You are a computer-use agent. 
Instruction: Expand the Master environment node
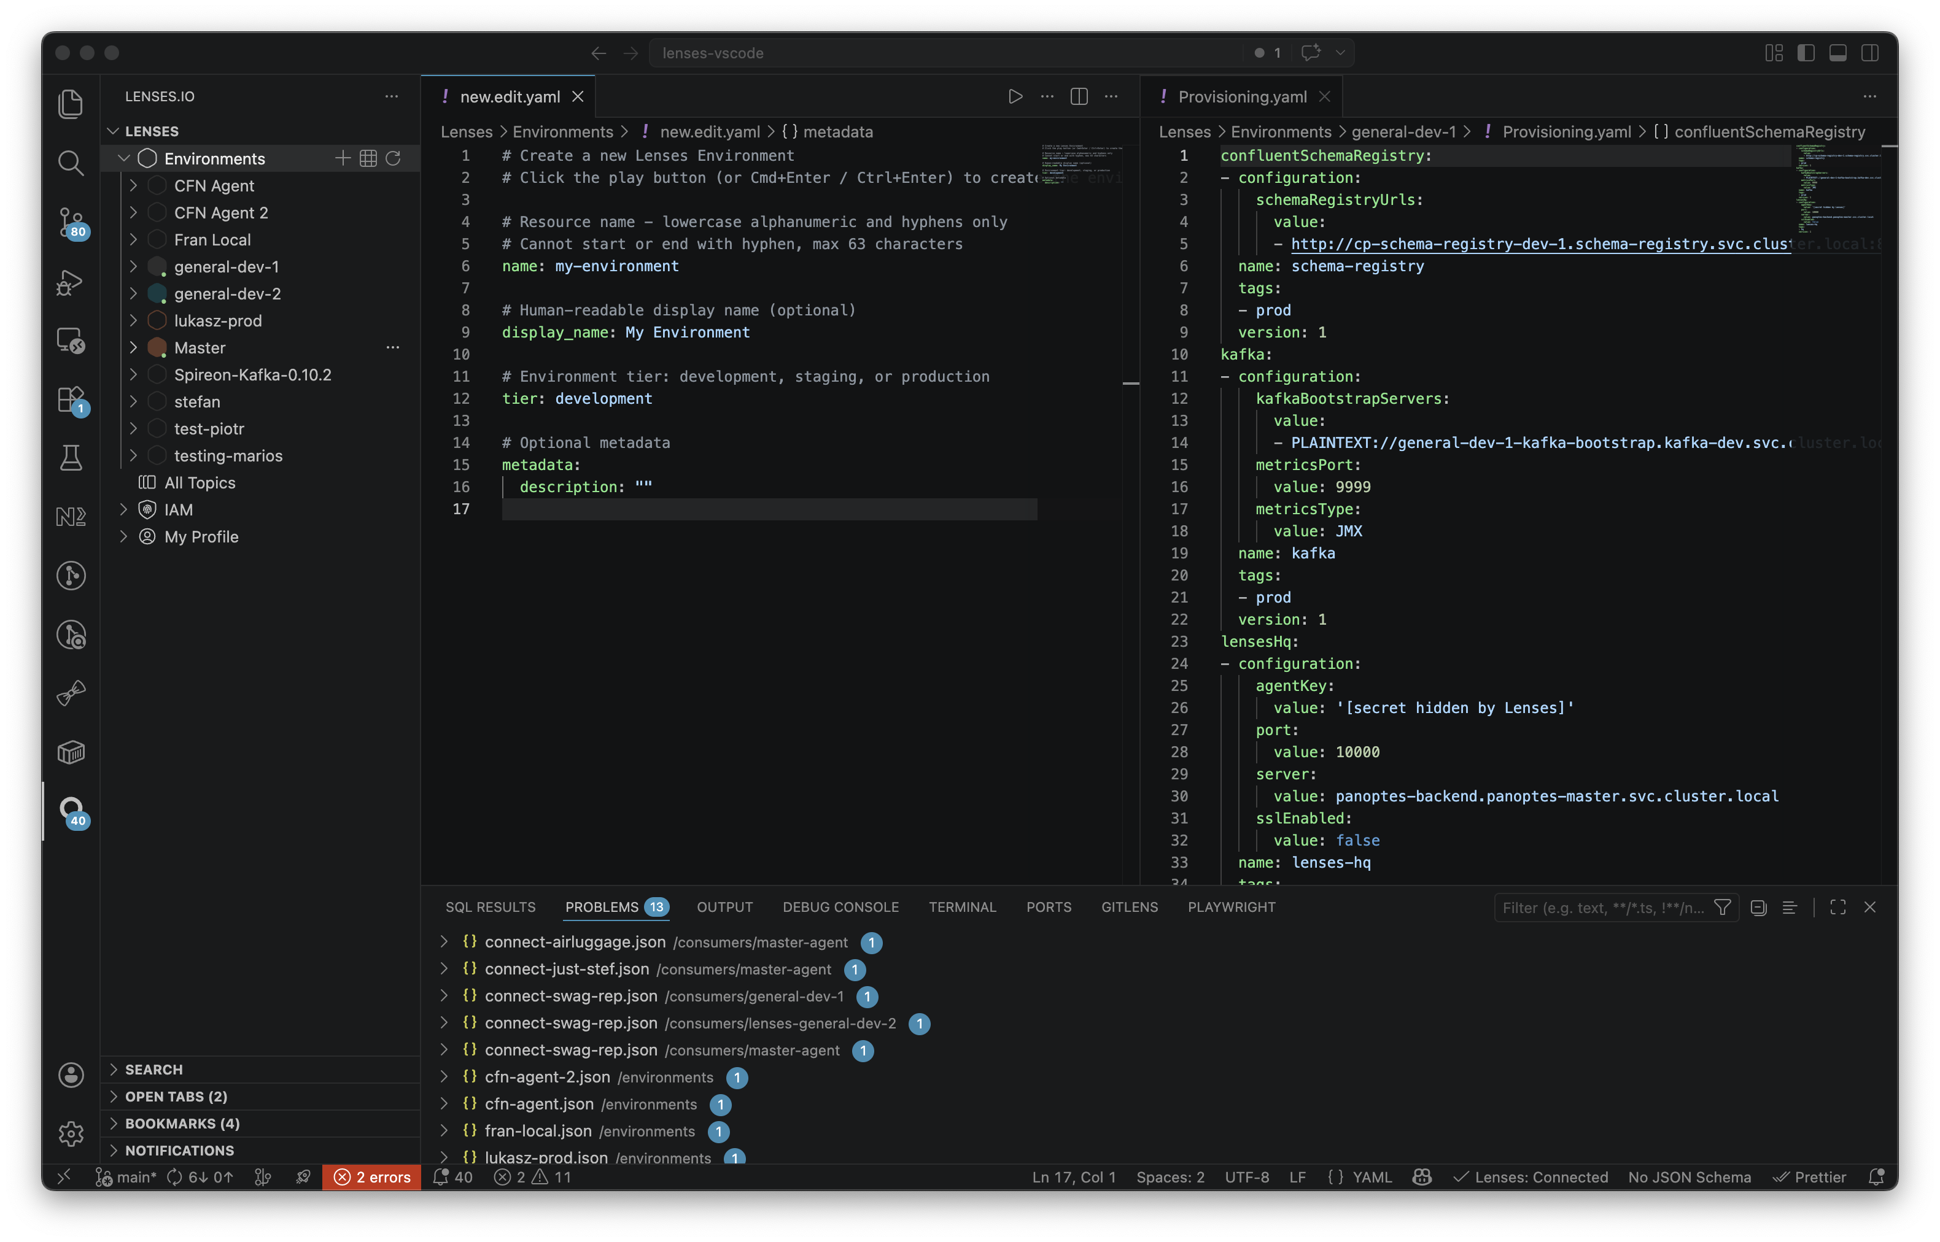(x=134, y=347)
